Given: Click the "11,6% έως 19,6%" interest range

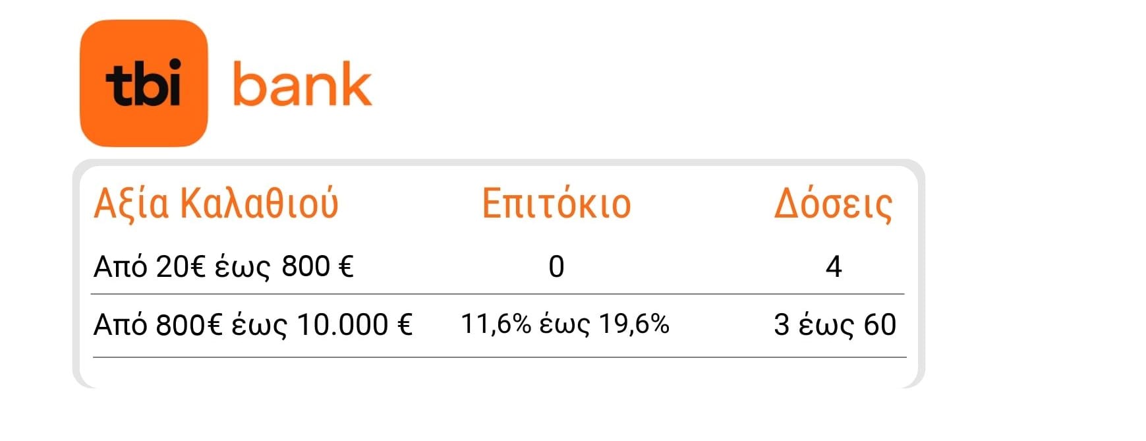Looking at the screenshot, I should pos(565,324).
